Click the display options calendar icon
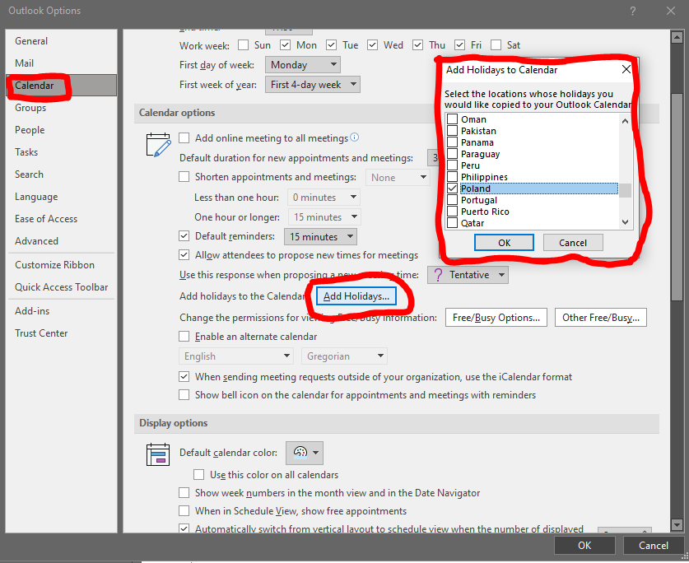Image resolution: width=689 pixels, height=563 pixels. (x=157, y=454)
